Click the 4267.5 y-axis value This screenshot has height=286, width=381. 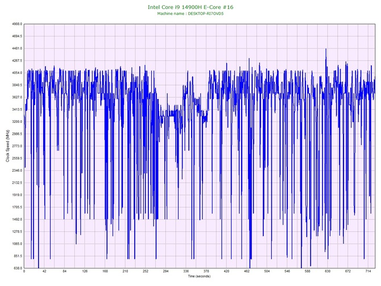17,61
